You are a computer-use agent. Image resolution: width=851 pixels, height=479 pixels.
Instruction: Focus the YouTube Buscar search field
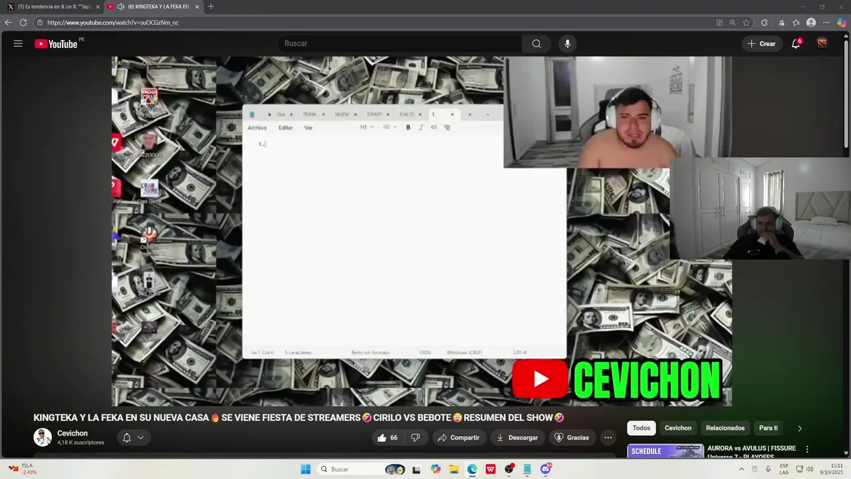tap(399, 44)
